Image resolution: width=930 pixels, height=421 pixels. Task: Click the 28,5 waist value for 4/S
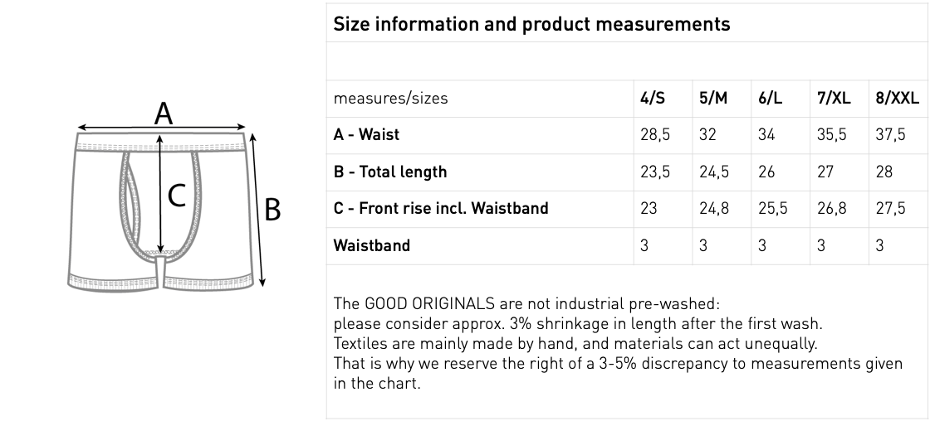655,134
